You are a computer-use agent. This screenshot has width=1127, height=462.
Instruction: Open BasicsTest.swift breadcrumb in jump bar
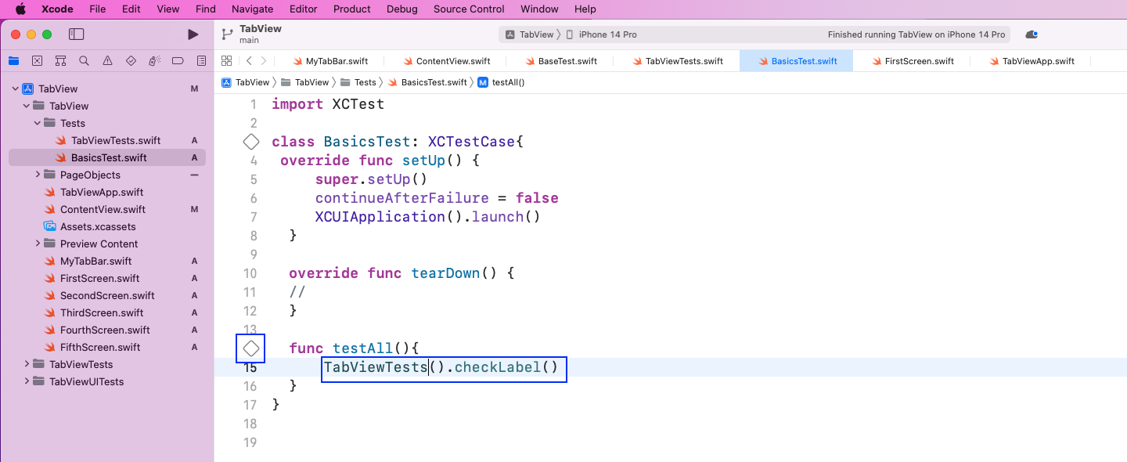click(x=427, y=82)
